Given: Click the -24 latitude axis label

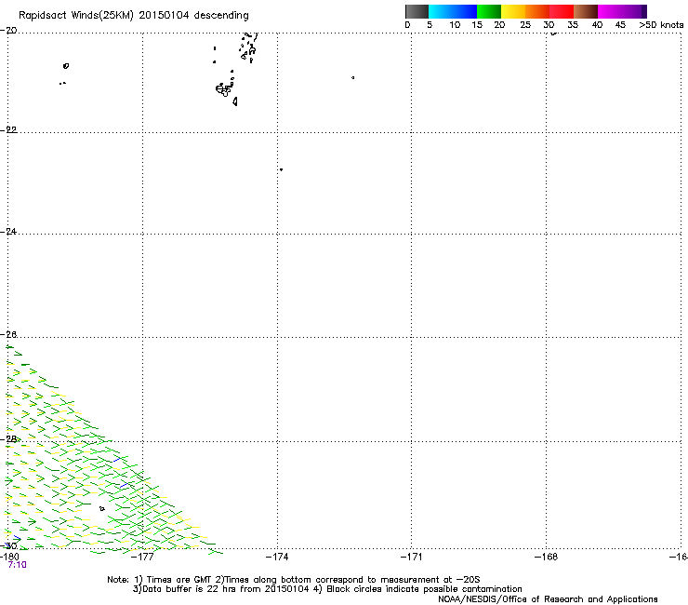Looking at the screenshot, I should (8, 231).
